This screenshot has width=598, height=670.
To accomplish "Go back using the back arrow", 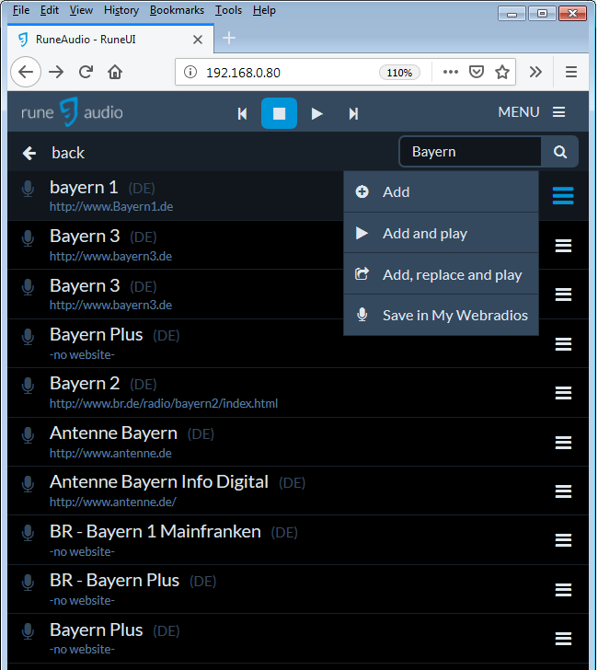I will [29, 153].
